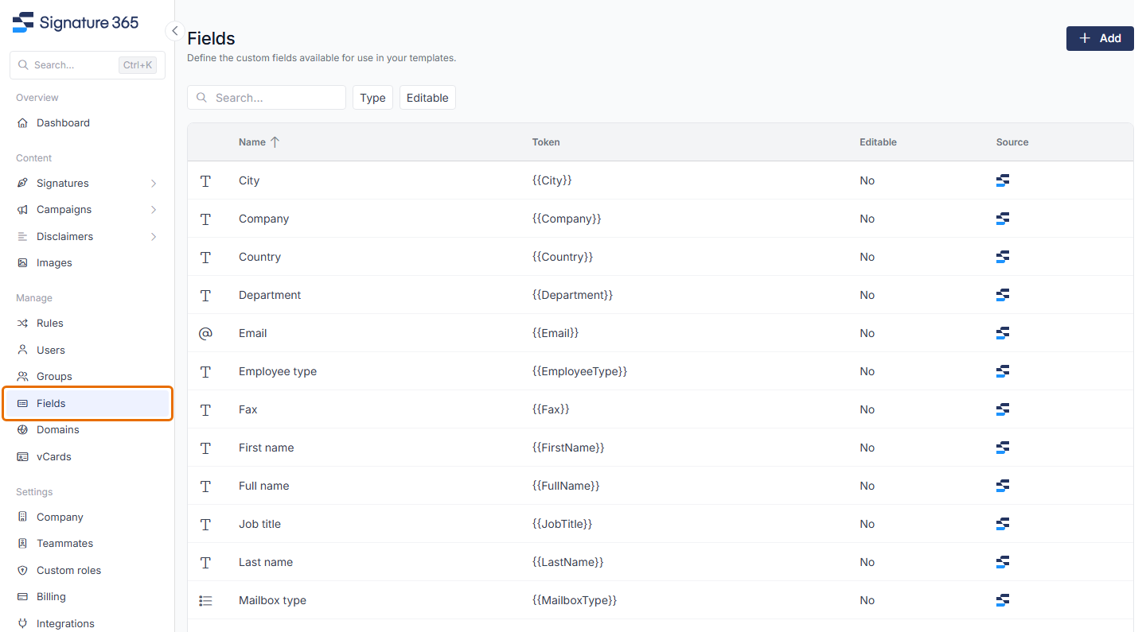The height and width of the screenshot is (632, 1146).
Task: Click the Custom roles shield icon
Action: [22, 571]
